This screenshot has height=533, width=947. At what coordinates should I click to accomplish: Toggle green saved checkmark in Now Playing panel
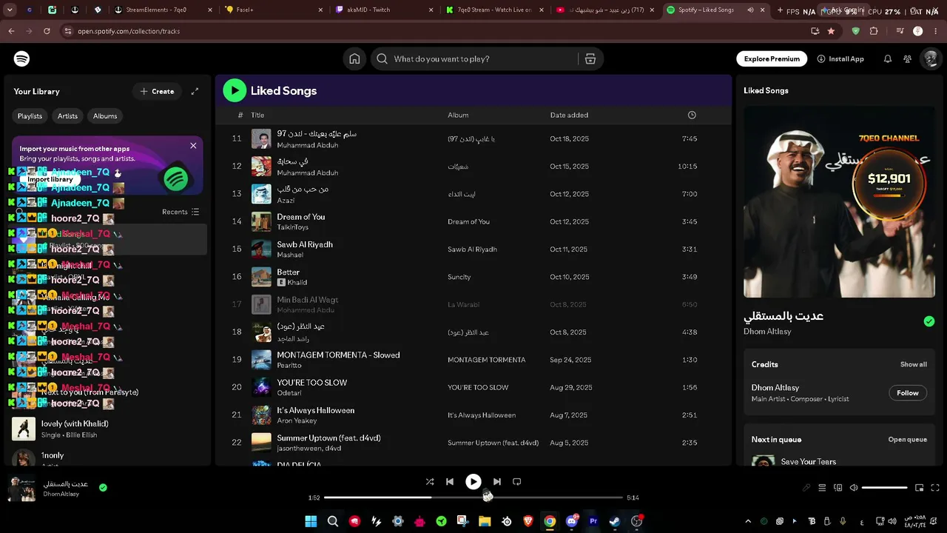click(929, 321)
